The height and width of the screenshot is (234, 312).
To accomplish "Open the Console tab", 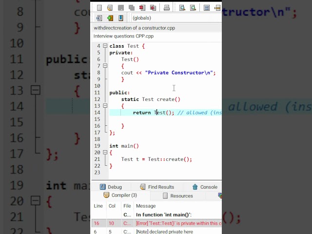I will 205,187.
